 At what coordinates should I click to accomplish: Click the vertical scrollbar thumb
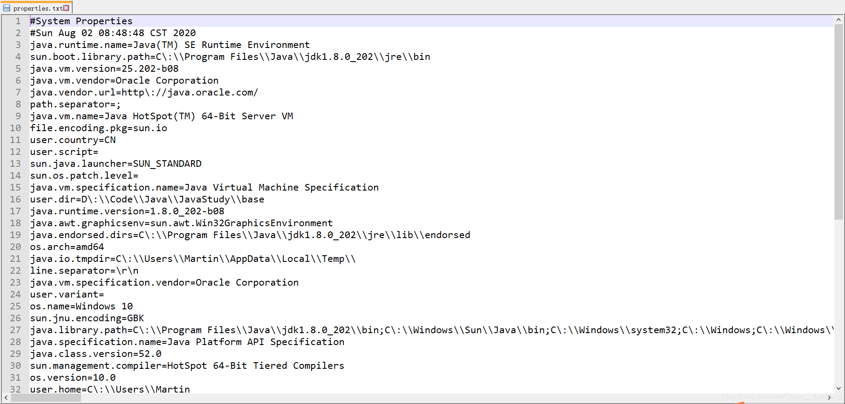[838, 121]
